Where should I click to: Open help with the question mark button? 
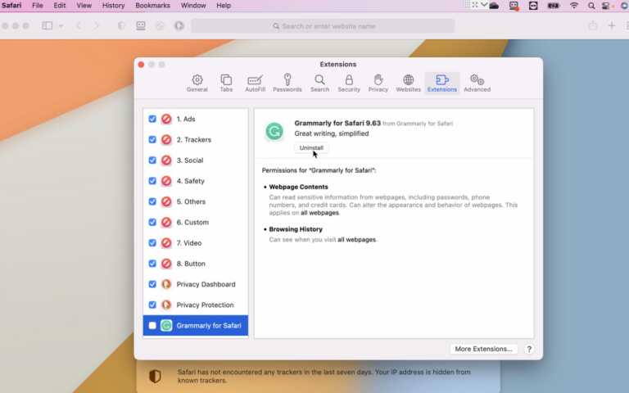click(529, 349)
